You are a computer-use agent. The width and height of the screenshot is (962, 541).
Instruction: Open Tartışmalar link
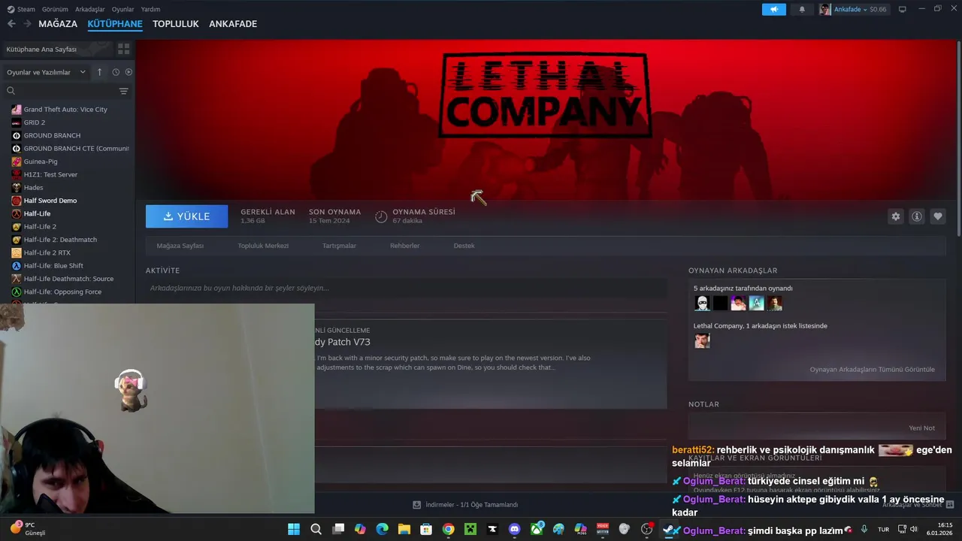[339, 246]
